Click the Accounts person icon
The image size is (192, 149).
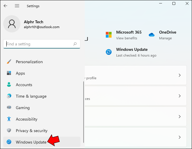coord(9,85)
